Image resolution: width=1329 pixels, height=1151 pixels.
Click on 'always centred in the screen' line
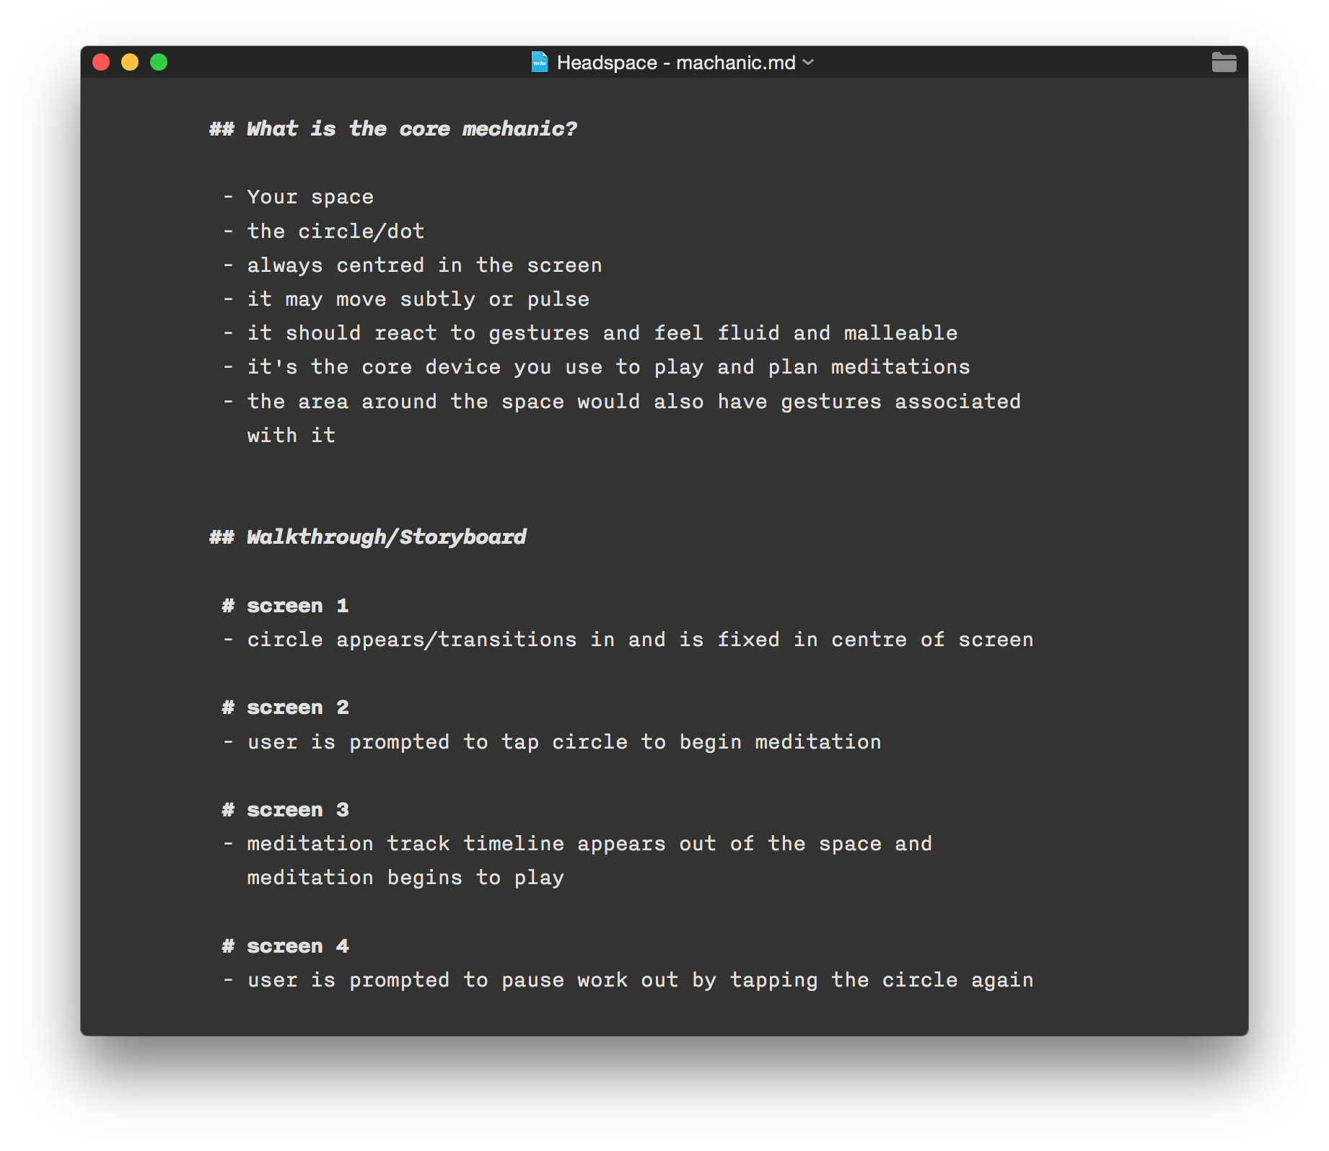[x=413, y=265]
